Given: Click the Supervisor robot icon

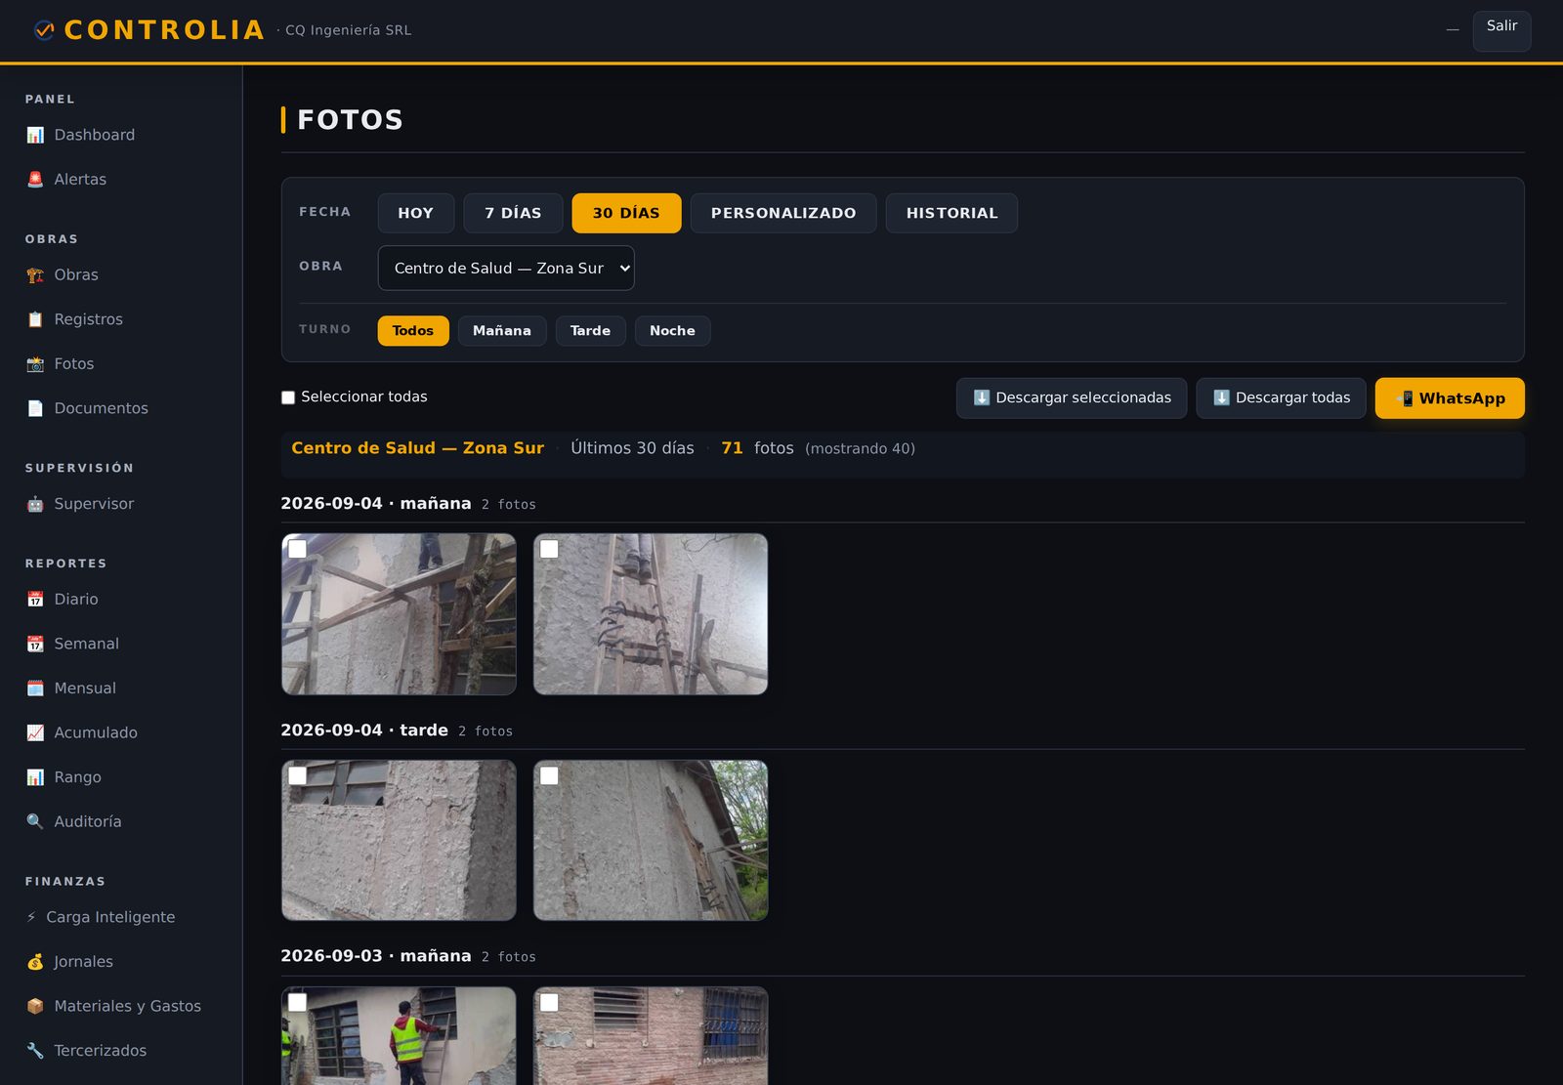Looking at the screenshot, I should pos(35,504).
